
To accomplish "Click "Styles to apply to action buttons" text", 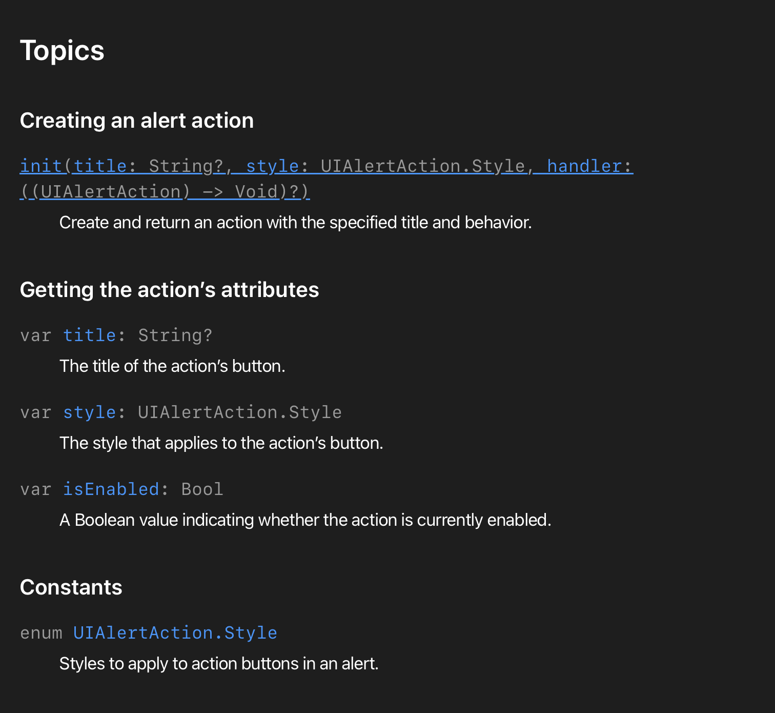I will pyautogui.click(x=219, y=664).
